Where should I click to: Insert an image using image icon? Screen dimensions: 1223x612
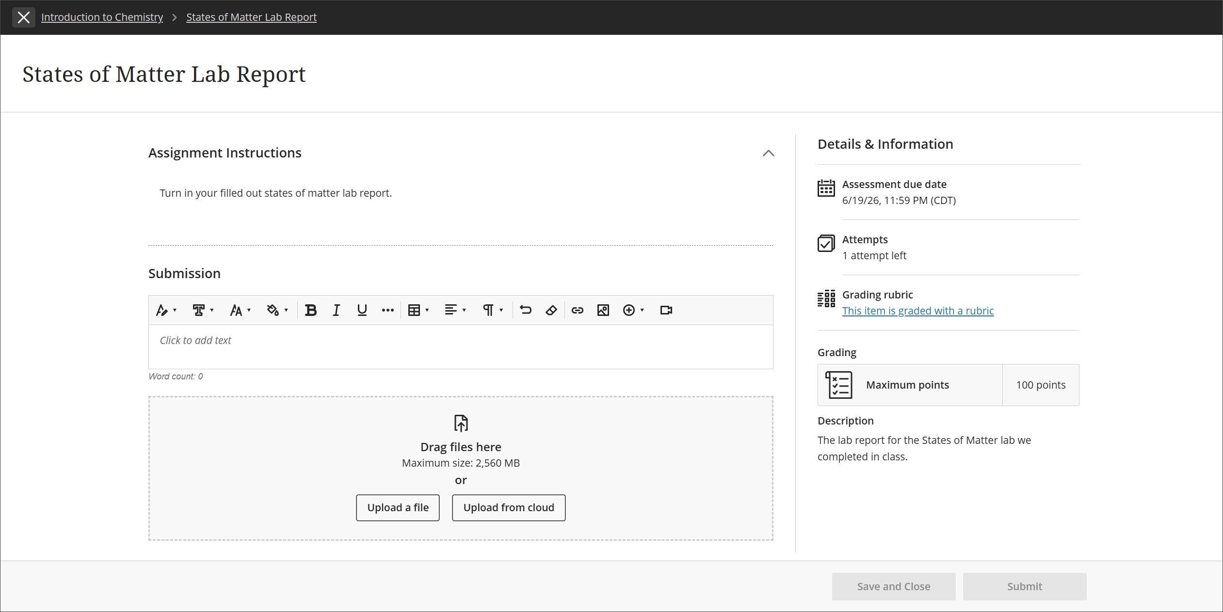tap(603, 310)
